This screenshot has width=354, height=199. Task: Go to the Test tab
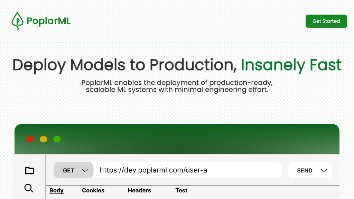coord(181,190)
